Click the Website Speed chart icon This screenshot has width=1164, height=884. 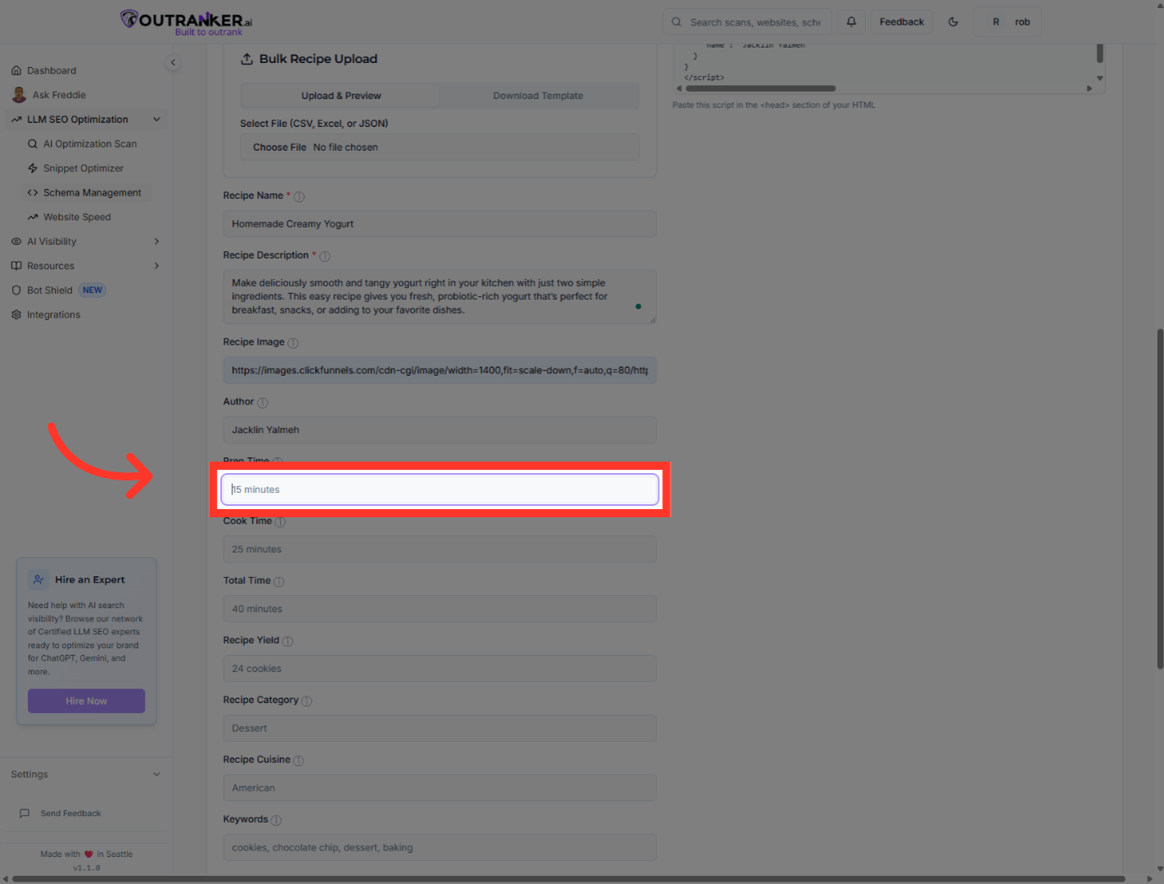pos(33,217)
